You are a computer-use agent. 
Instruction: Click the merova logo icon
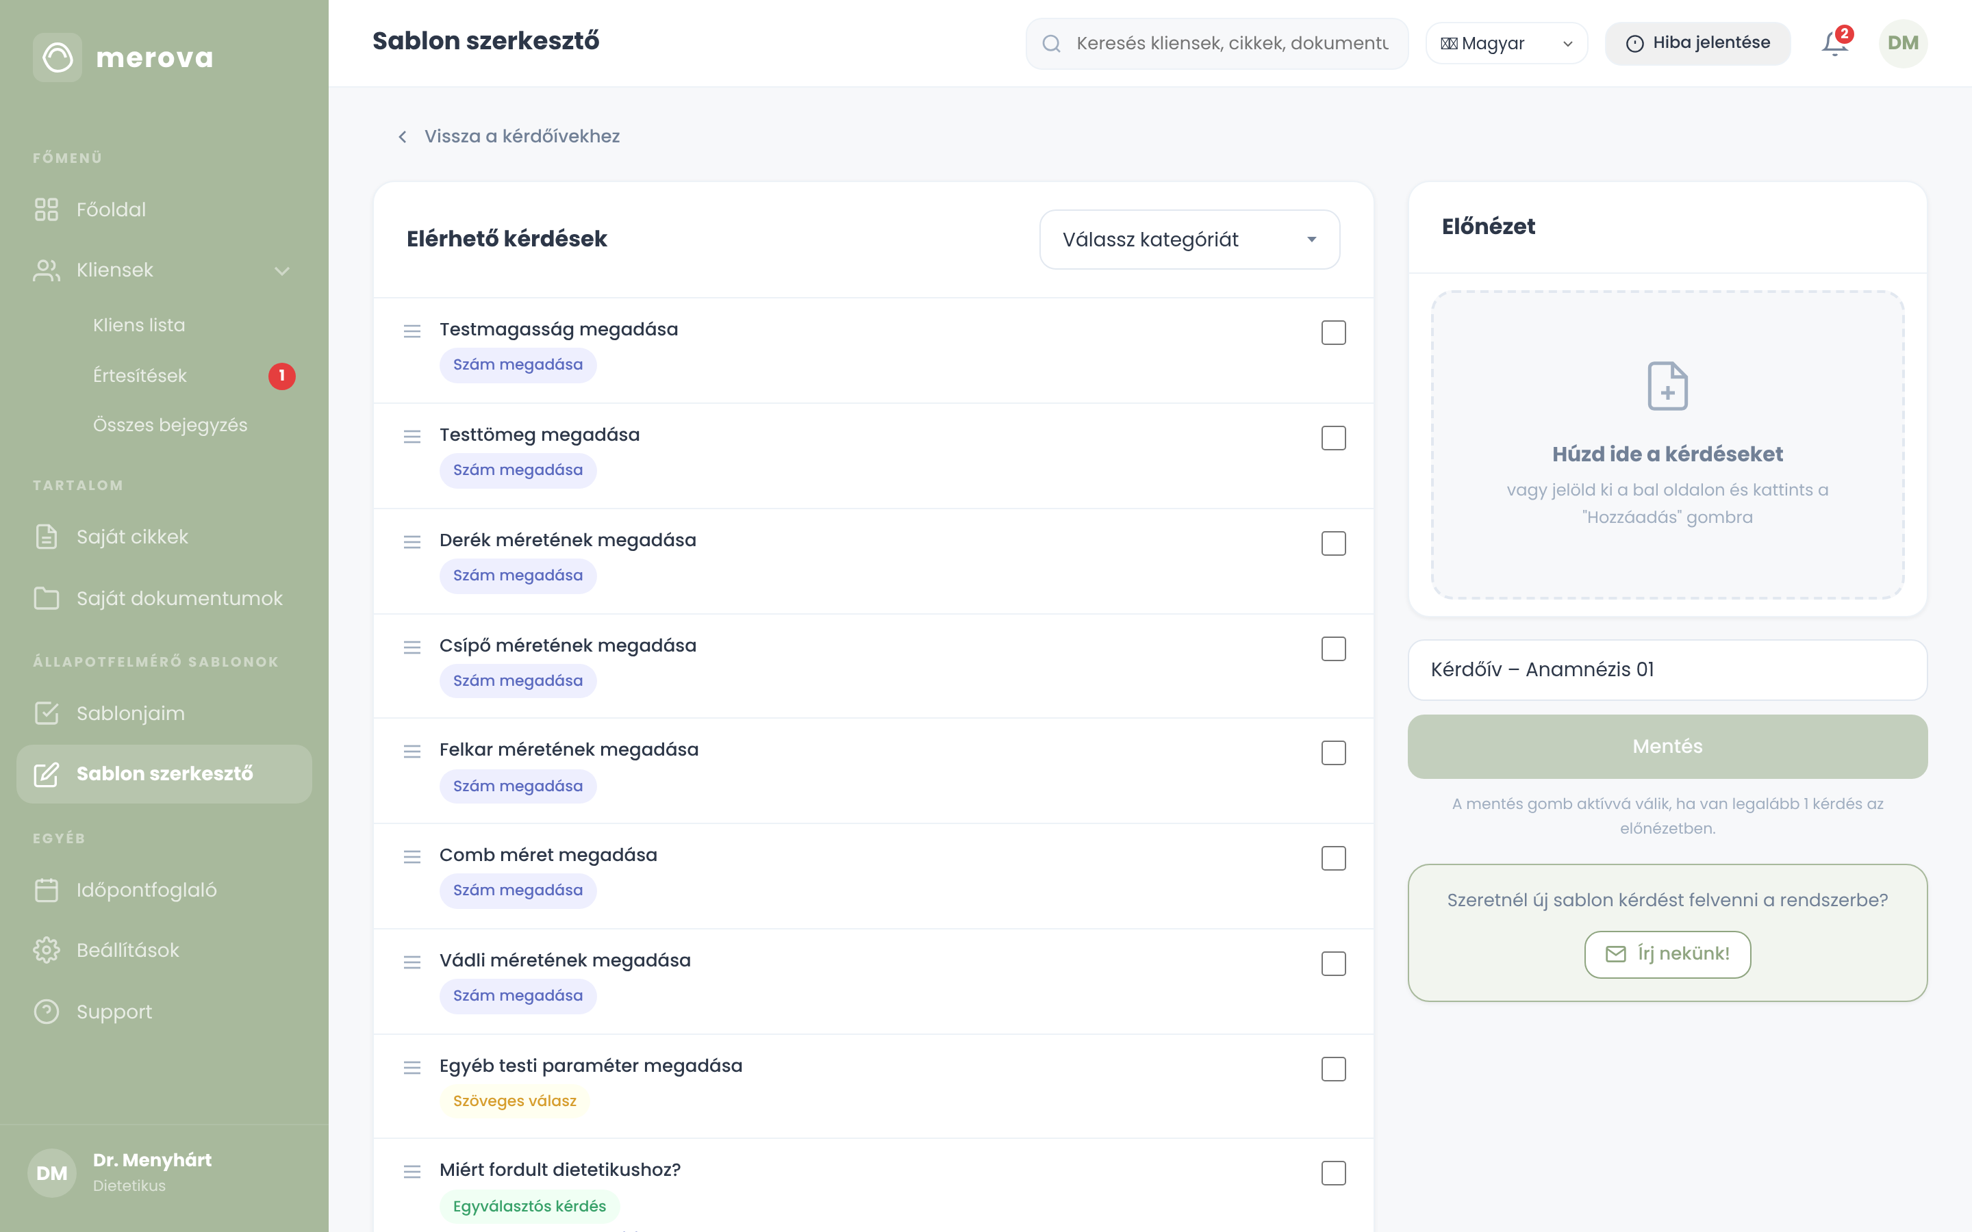(57, 57)
